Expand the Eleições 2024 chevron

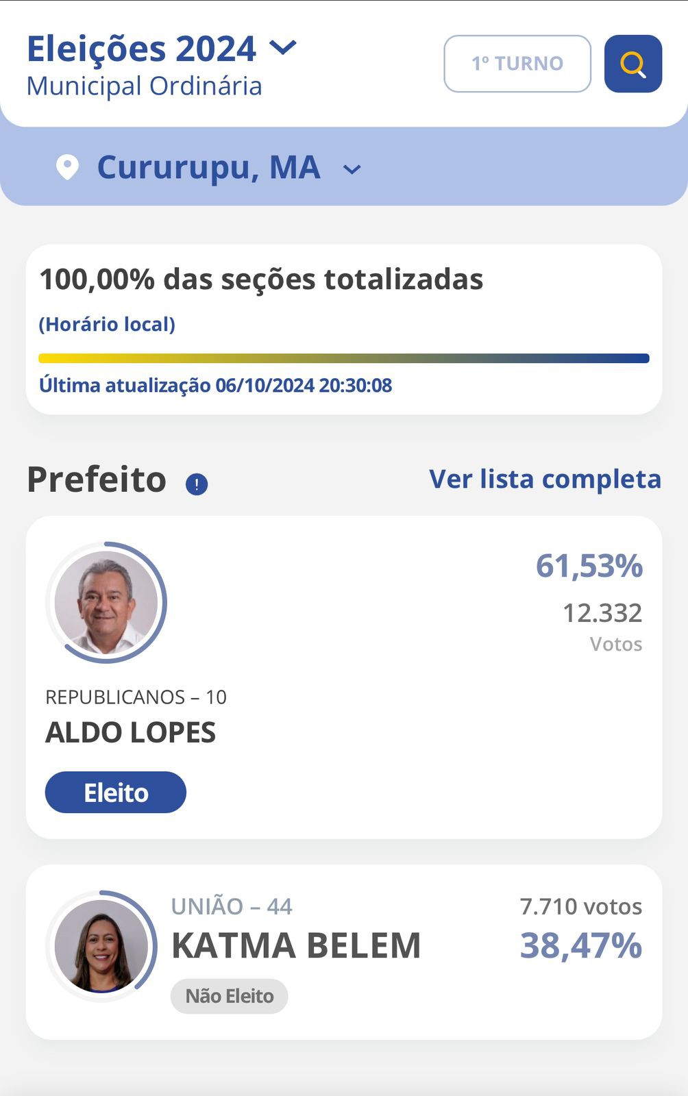pyautogui.click(x=282, y=47)
